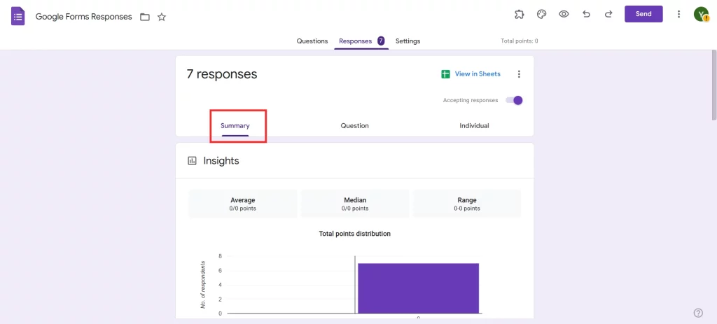Open the Google Forms home icon
This screenshot has width=717, height=324.
pyautogui.click(x=18, y=17)
